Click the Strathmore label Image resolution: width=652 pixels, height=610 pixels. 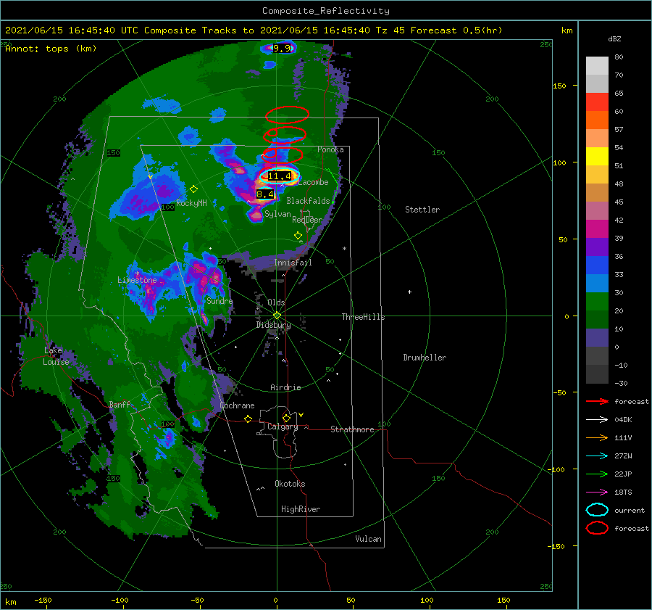(352, 429)
